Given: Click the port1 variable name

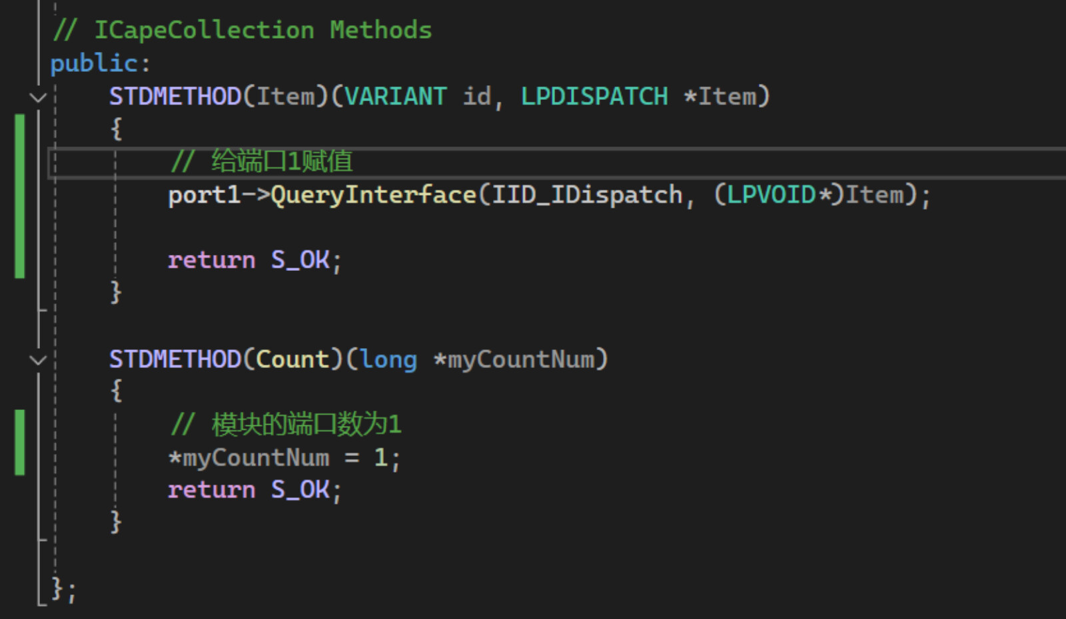Looking at the screenshot, I should pos(204,195).
